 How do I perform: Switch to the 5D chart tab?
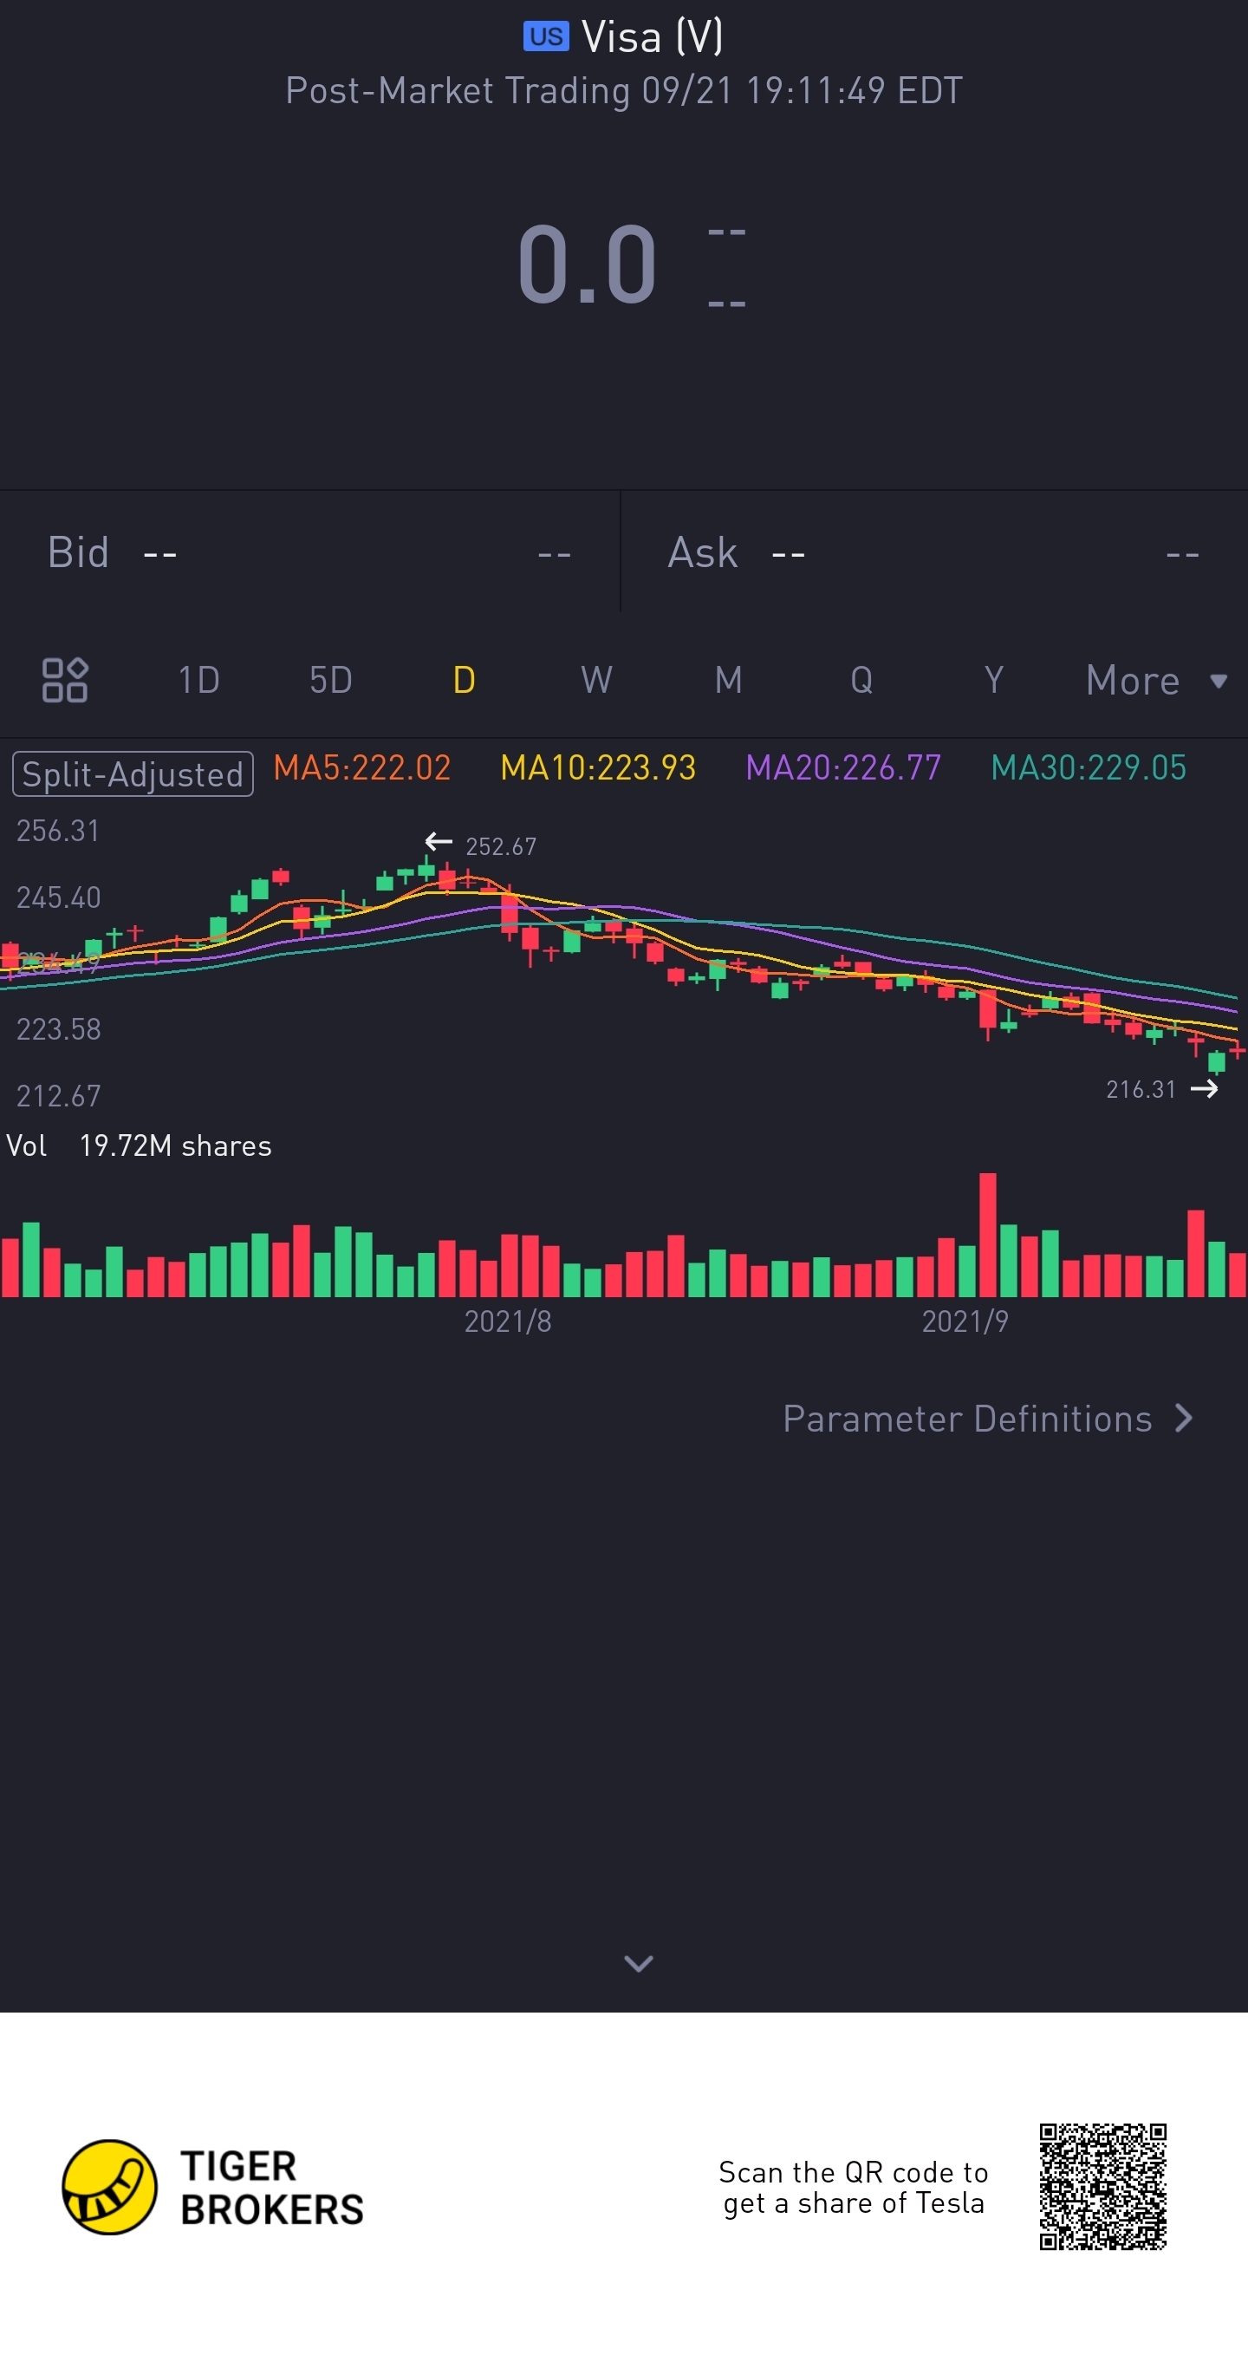331,681
